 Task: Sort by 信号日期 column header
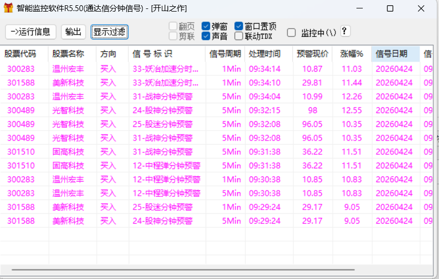pyautogui.click(x=395, y=54)
